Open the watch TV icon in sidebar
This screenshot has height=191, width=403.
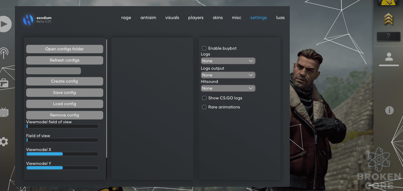[4, 112]
